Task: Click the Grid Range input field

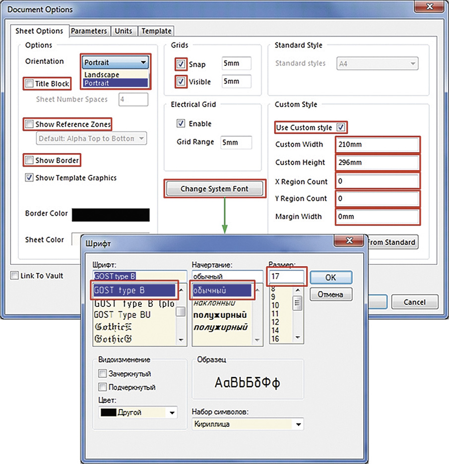Action: tap(236, 142)
